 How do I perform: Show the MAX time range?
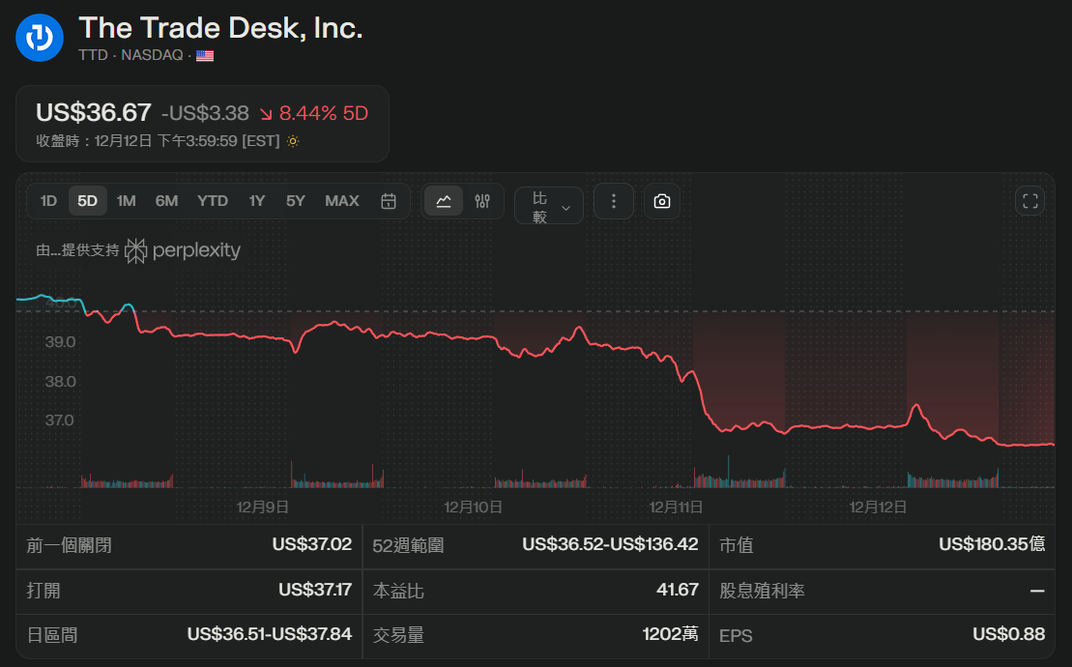point(342,201)
